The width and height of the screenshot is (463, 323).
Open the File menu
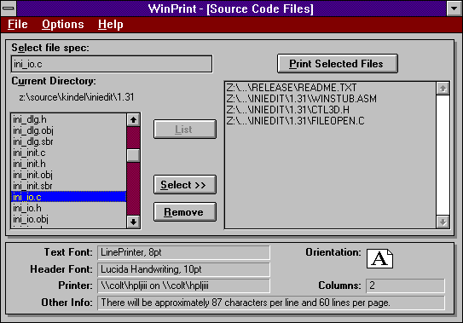(18, 25)
